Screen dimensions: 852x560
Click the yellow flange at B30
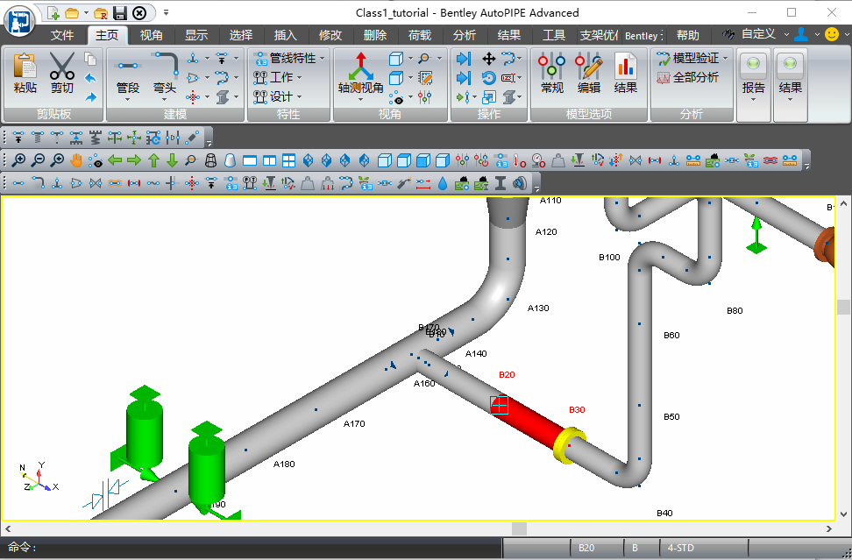pyautogui.click(x=568, y=445)
